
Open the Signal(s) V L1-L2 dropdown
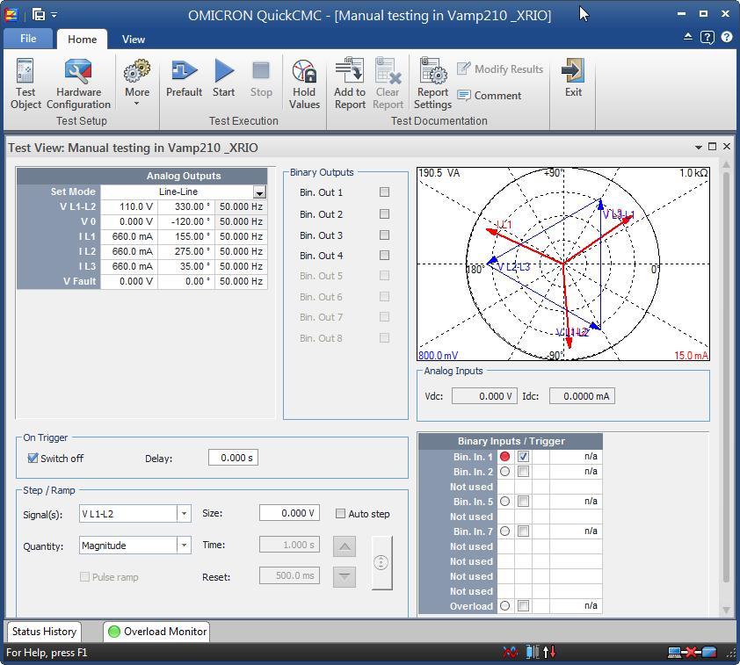tap(184, 514)
